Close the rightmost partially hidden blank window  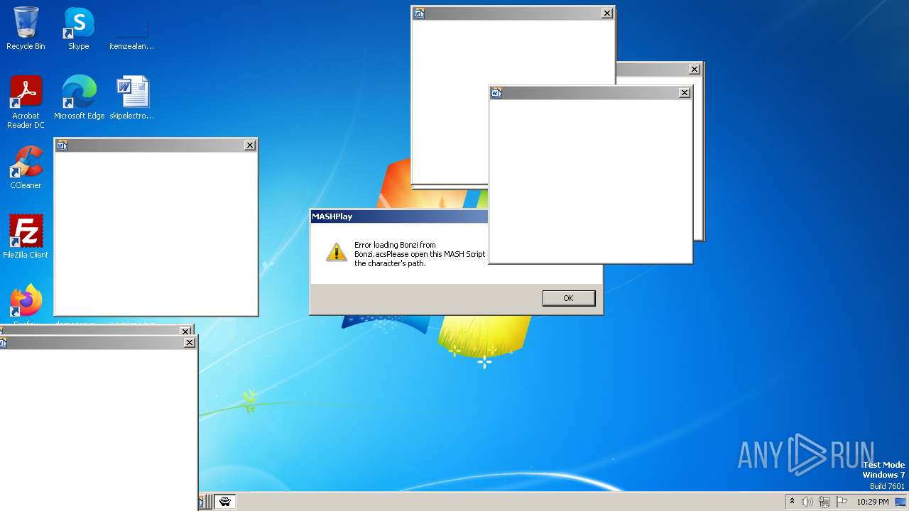coord(695,70)
